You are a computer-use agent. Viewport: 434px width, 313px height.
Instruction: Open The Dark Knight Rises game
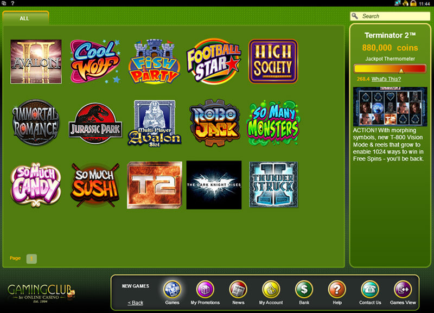pos(214,185)
